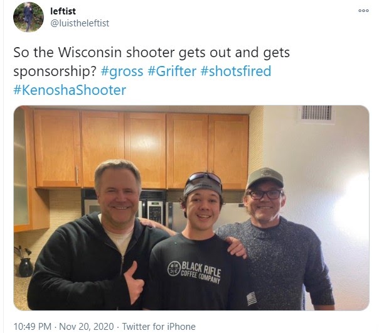Click the wall air vent in the photo
The width and height of the screenshot is (379, 333).
tap(316, 112)
